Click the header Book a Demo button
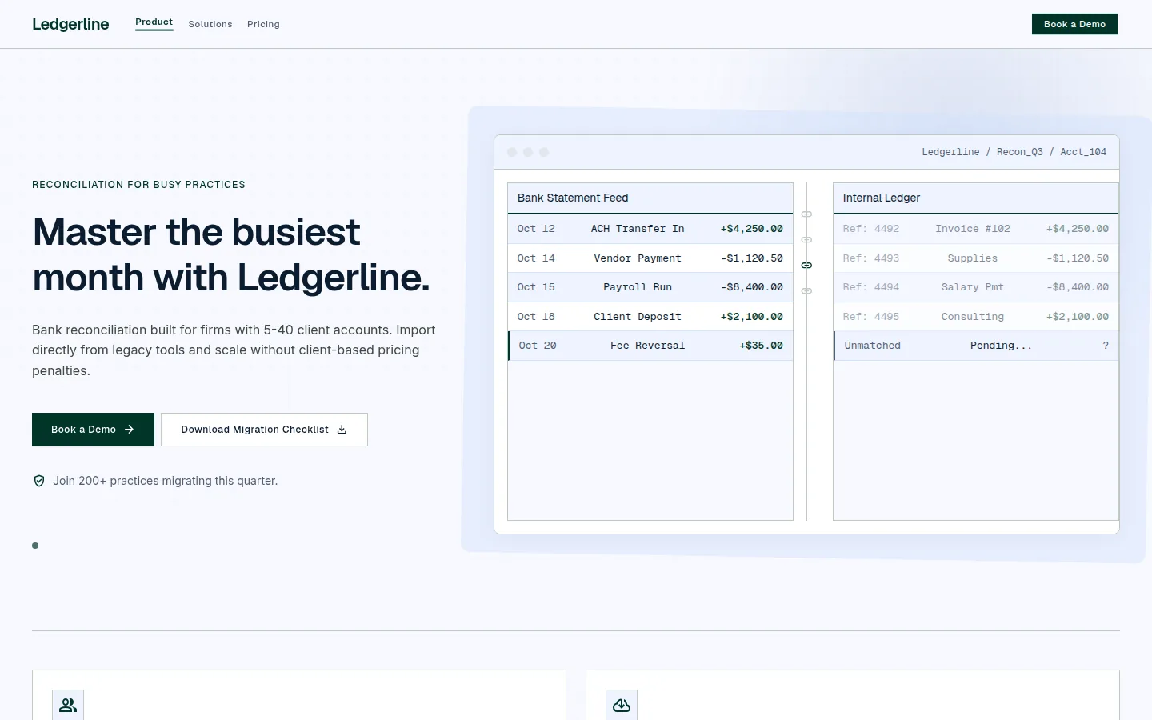This screenshot has width=1152, height=720. [1074, 24]
